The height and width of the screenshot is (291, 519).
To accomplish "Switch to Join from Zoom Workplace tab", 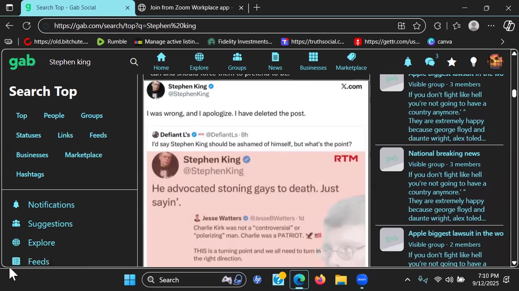I will coord(190,8).
